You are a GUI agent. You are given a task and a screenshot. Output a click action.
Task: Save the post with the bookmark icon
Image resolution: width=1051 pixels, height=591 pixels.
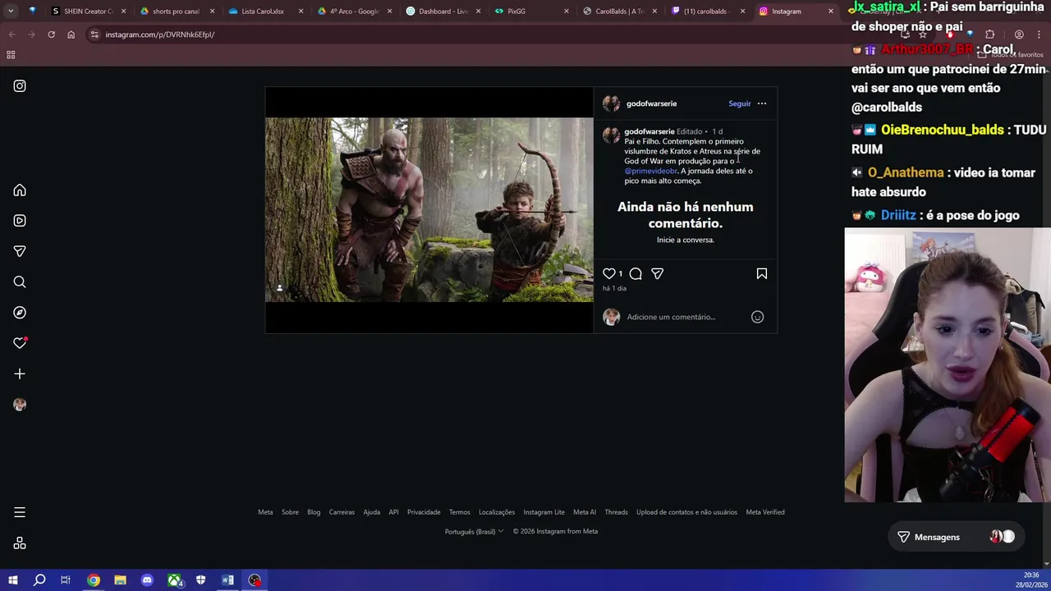pos(762,273)
